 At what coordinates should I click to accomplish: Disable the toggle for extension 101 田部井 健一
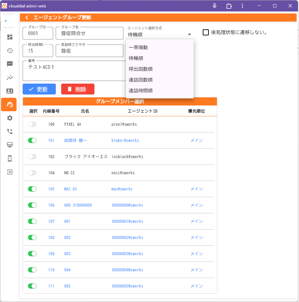tap(32, 140)
